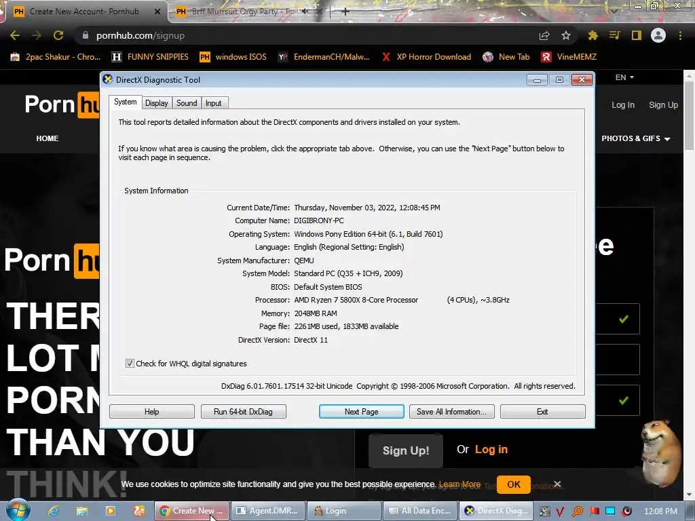Click the Sign Up! form button

pos(406,450)
